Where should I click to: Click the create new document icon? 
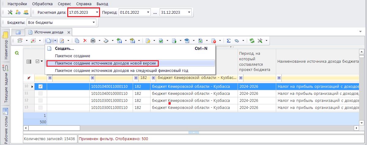(x=49, y=40)
